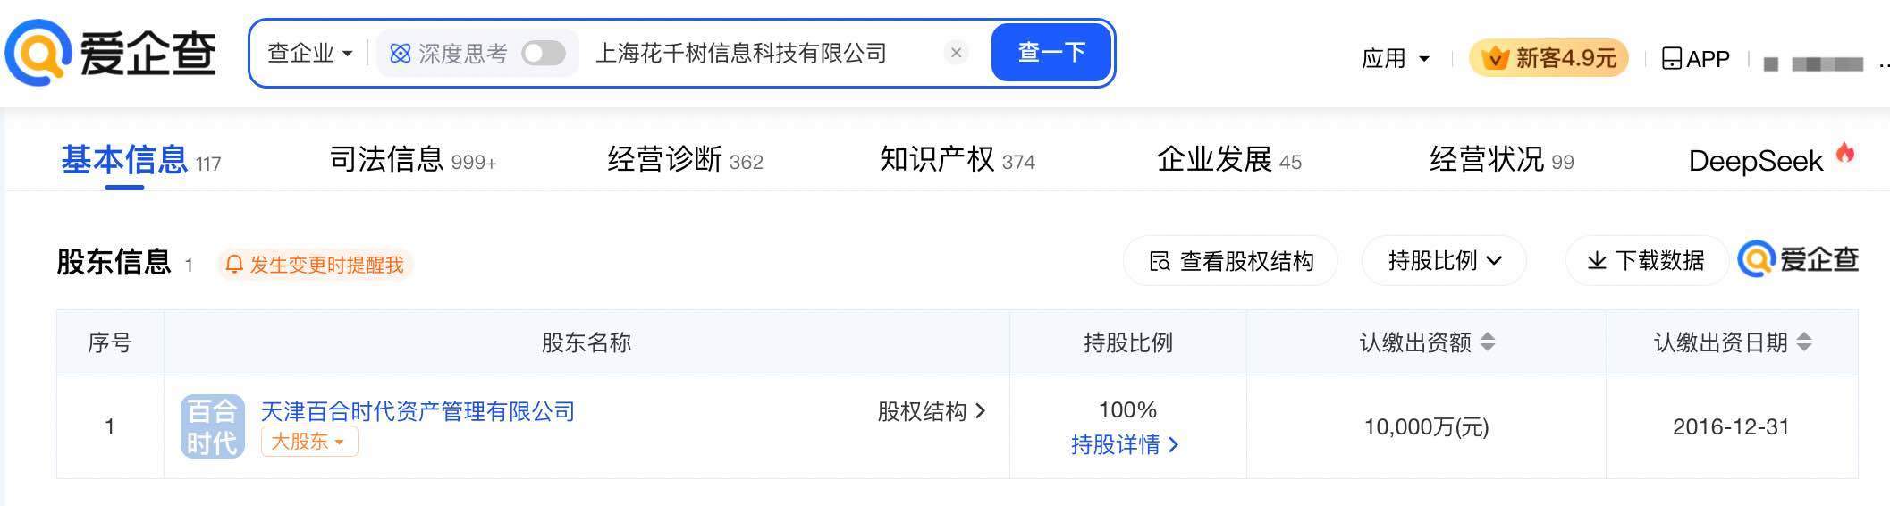This screenshot has height=506, width=1890.
Task: Clear the search box with the X icon
Action: 956,53
